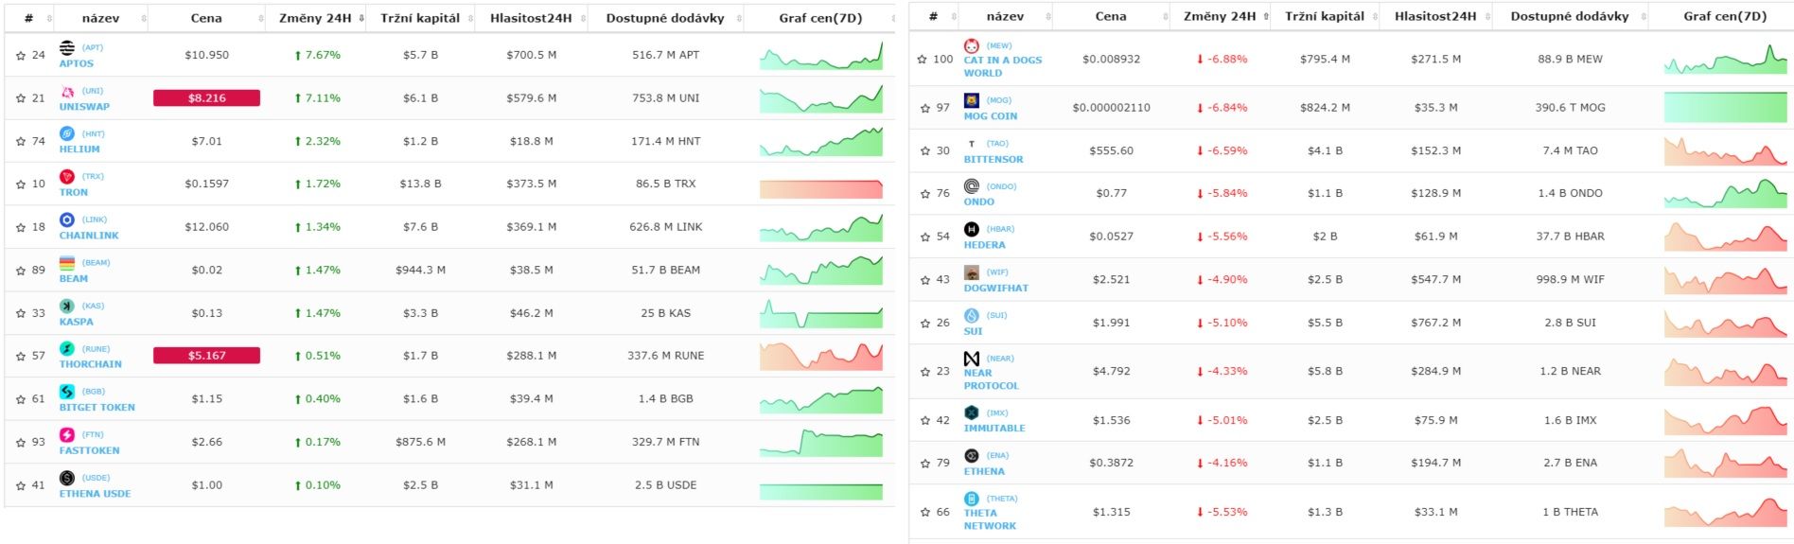Viewport: 1794px width, 544px height.
Task: Click the red highlighted $8.216 Uniswap price
Action: [x=206, y=98]
